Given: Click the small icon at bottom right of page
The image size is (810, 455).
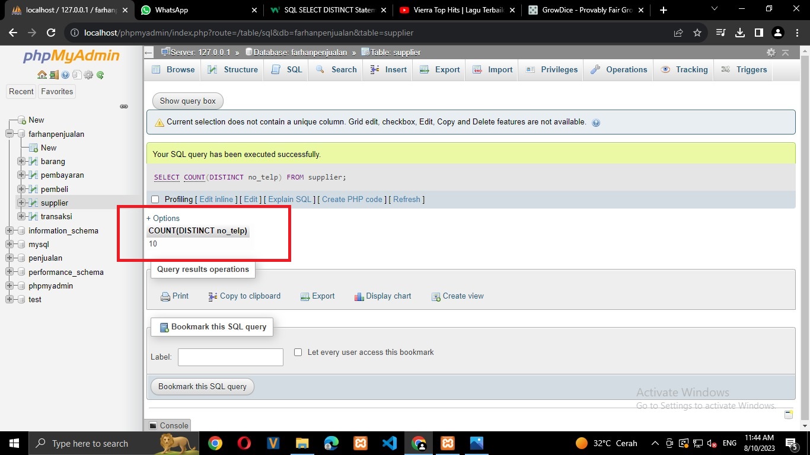Looking at the screenshot, I should tap(789, 414).
